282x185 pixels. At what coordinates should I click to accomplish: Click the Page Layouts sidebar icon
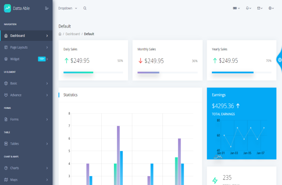pyautogui.click(x=6, y=47)
